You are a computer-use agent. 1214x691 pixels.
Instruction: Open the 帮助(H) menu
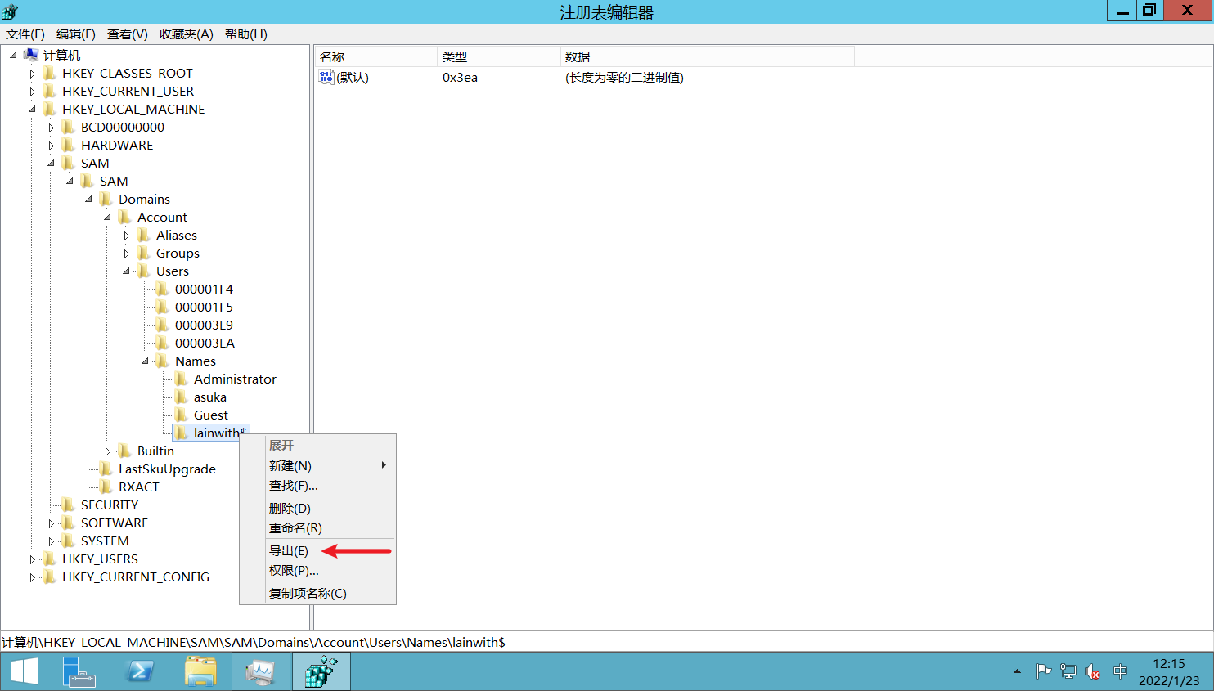[x=246, y=34]
